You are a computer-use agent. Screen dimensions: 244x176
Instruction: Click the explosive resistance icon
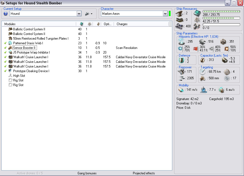(226, 49)
